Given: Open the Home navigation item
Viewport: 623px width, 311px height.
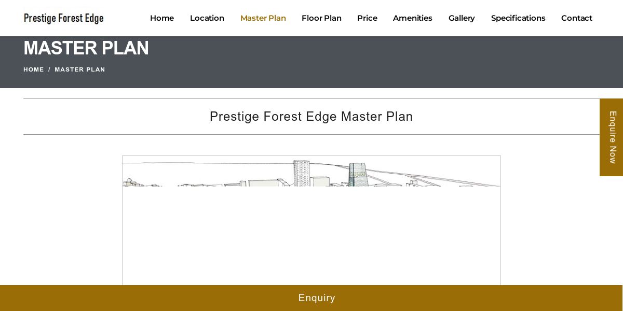Looking at the screenshot, I should pos(162,18).
